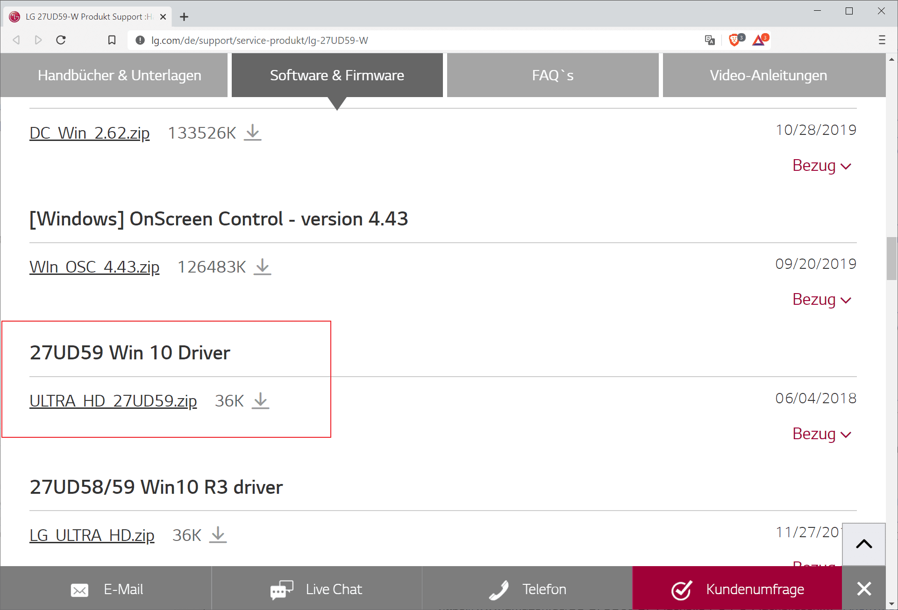Viewport: 898px width, 610px height.
Task: Click the 27UD58/59 Win10 R3 driver heading
Action: click(x=156, y=487)
